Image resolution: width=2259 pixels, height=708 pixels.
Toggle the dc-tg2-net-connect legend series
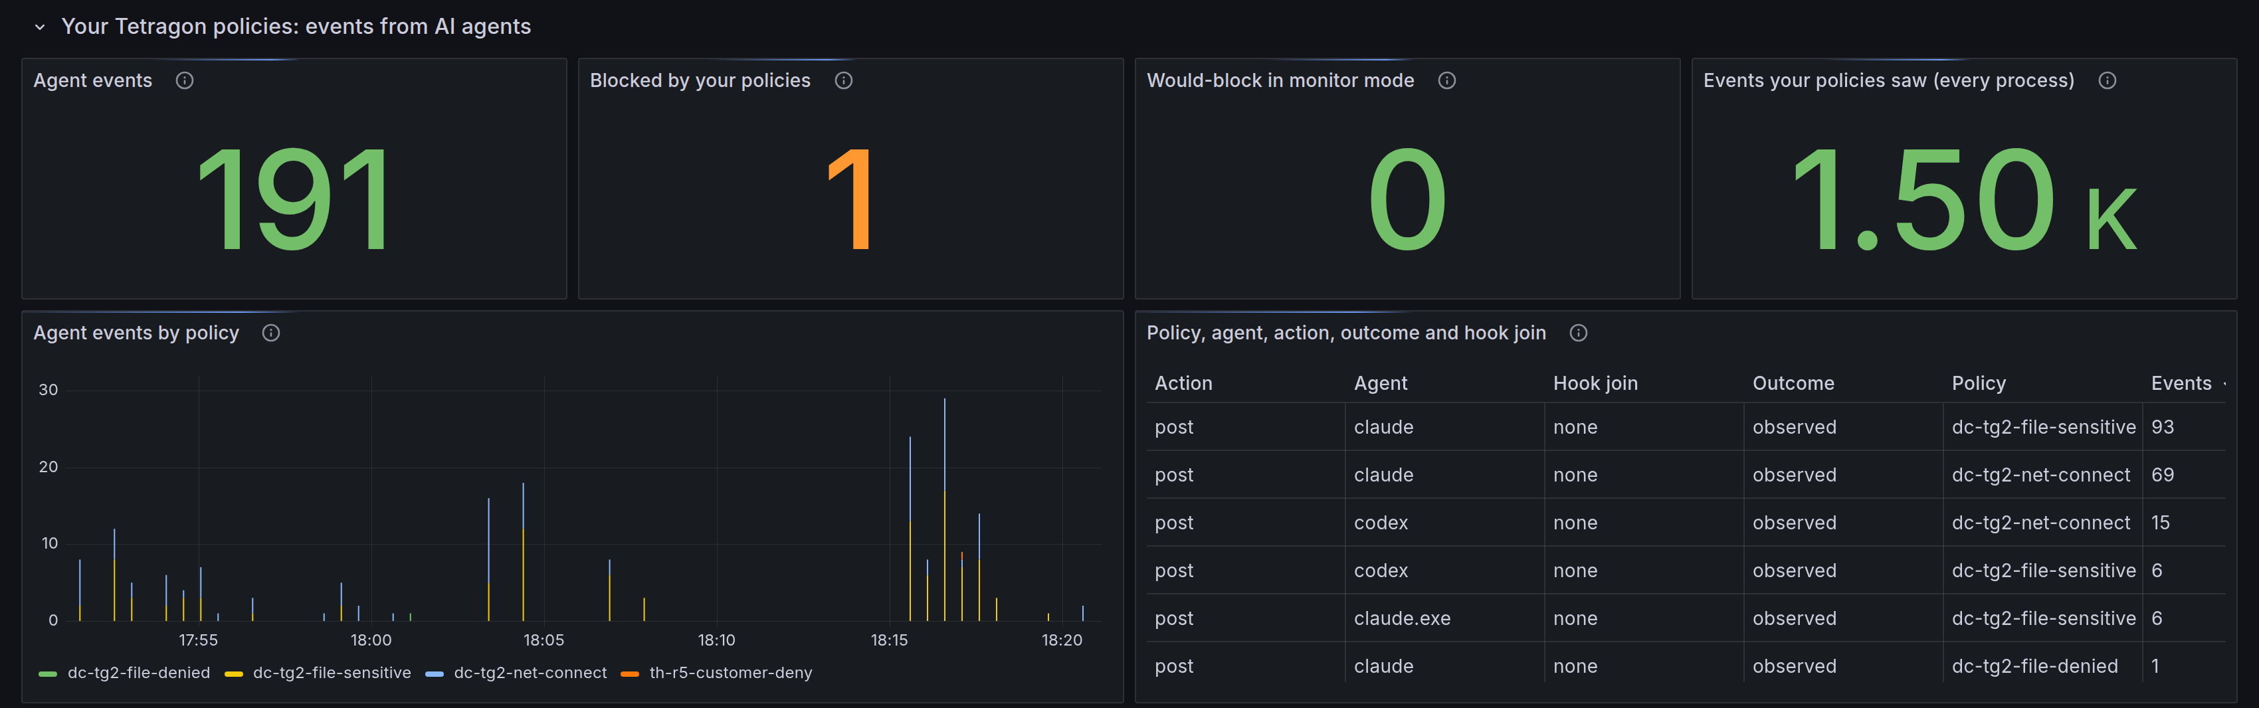530,673
